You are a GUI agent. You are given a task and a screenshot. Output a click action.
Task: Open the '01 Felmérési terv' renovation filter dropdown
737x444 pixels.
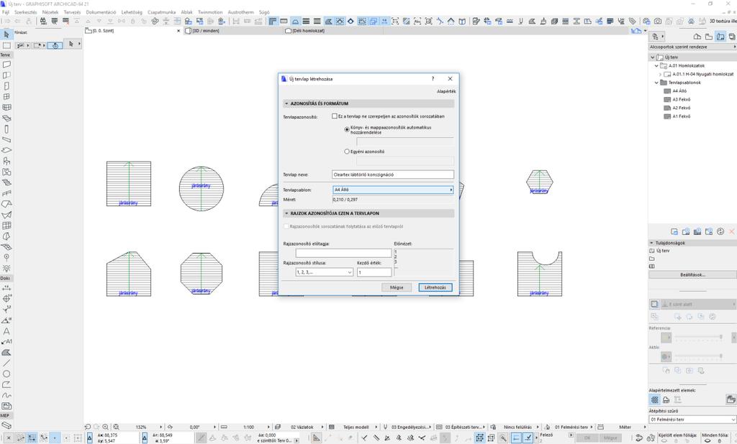692,419
